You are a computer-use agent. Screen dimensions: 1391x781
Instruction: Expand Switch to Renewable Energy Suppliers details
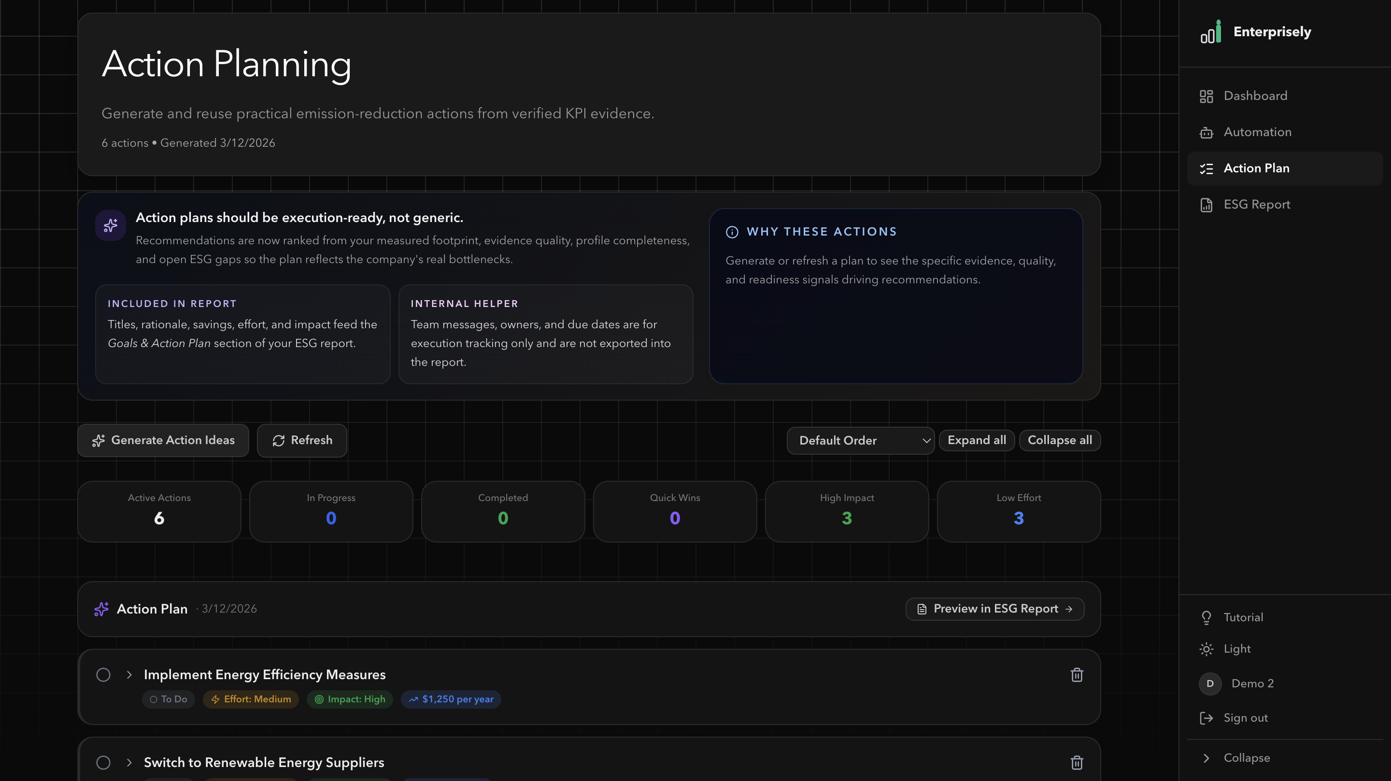[x=129, y=762]
